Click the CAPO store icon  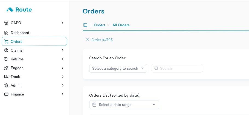pyautogui.click(x=6, y=23)
